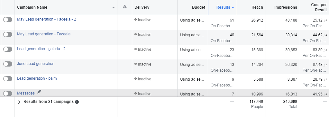Click the impressions value 16,013

[x=291, y=94]
